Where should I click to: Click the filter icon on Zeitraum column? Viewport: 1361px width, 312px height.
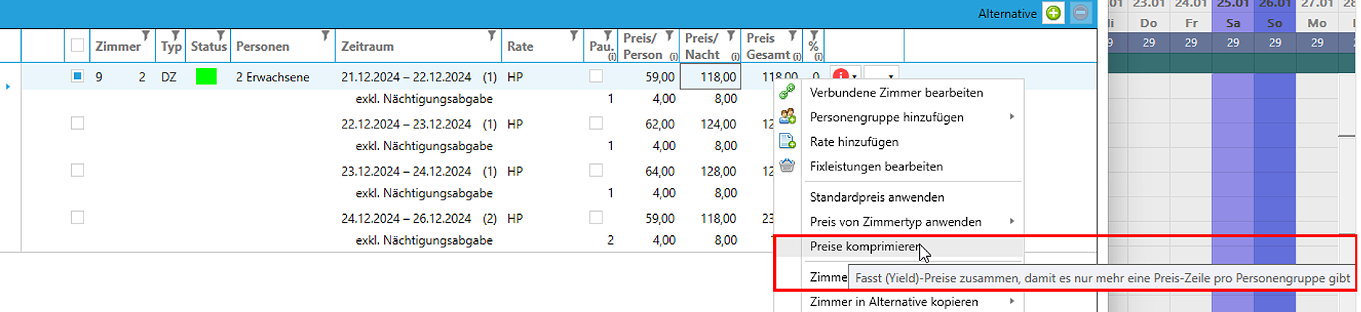[x=491, y=36]
